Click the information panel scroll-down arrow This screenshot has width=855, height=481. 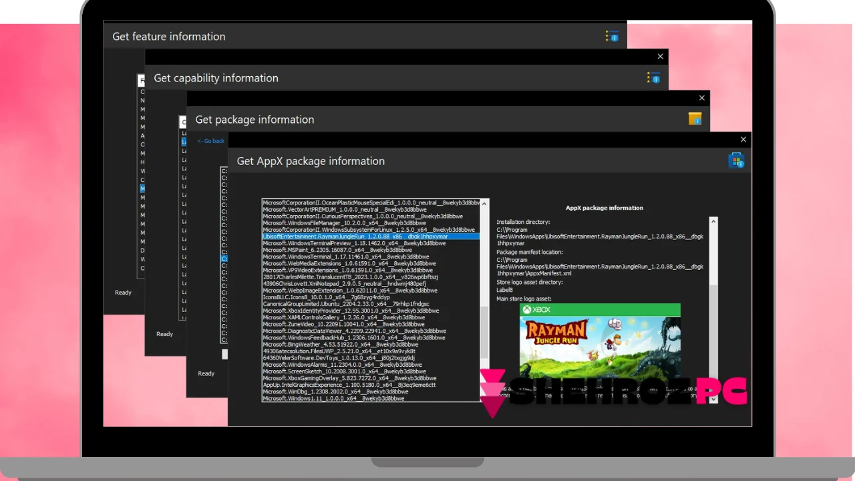click(713, 399)
